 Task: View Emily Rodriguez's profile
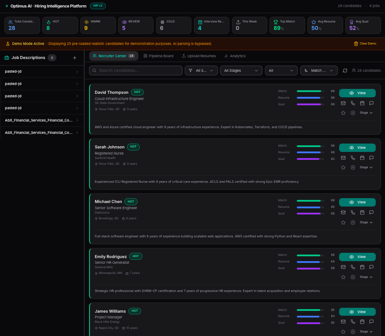(x=357, y=257)
